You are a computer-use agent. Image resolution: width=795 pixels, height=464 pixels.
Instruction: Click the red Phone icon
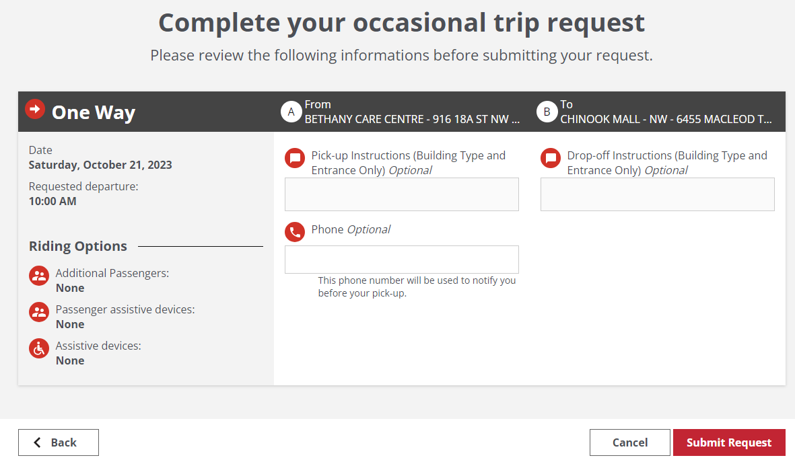tap(295, 232)
